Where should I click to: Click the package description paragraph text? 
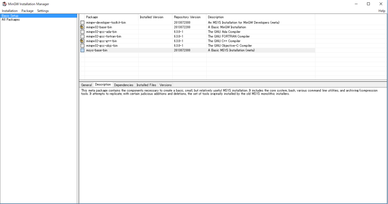coord(229,92)
